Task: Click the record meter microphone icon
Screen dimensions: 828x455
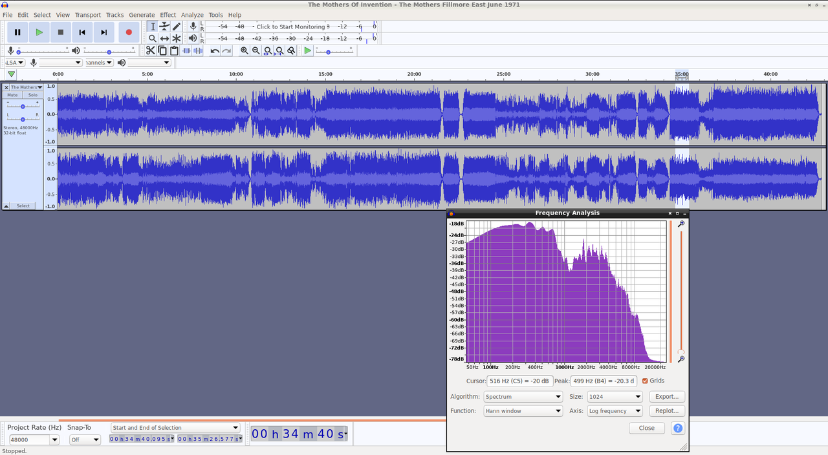Action: [193, 26]
